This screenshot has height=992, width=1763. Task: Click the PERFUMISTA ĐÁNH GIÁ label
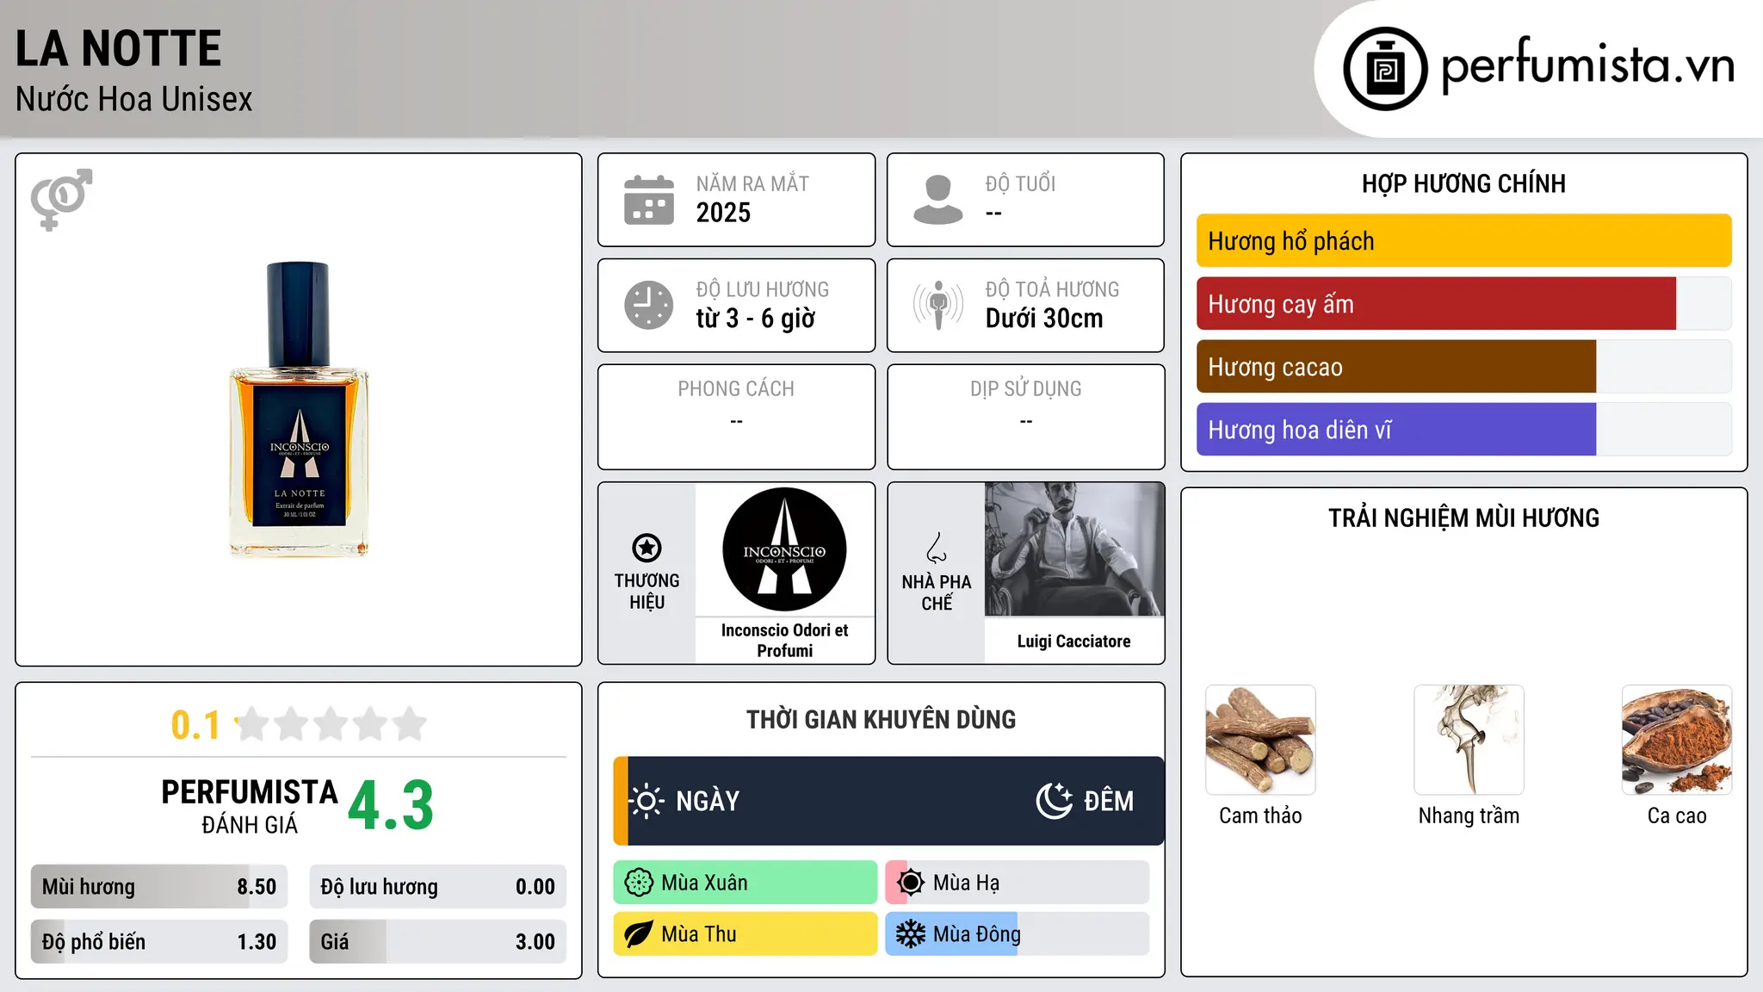[x=250, y=806]
